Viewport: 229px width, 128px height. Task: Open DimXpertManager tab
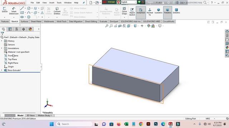24,29
